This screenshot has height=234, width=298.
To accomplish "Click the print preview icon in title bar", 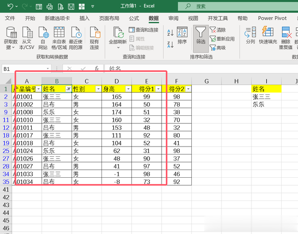I will coord(50,7).
